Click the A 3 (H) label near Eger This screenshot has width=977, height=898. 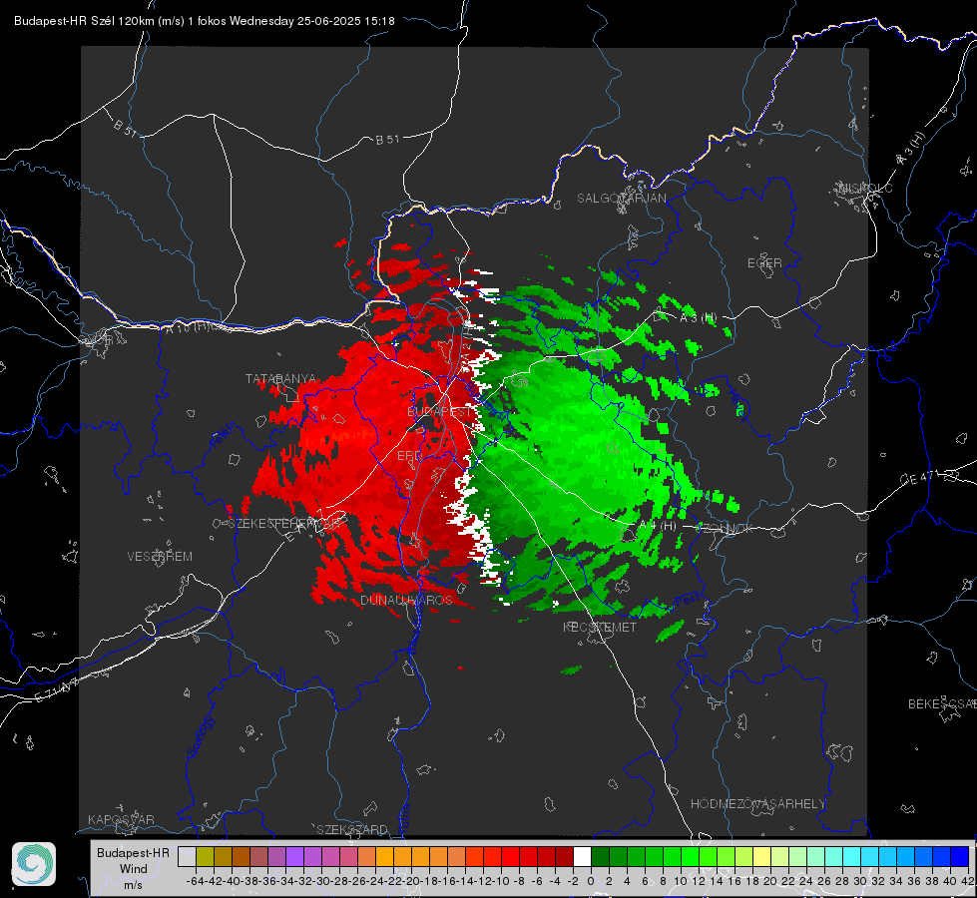(698, 318)
